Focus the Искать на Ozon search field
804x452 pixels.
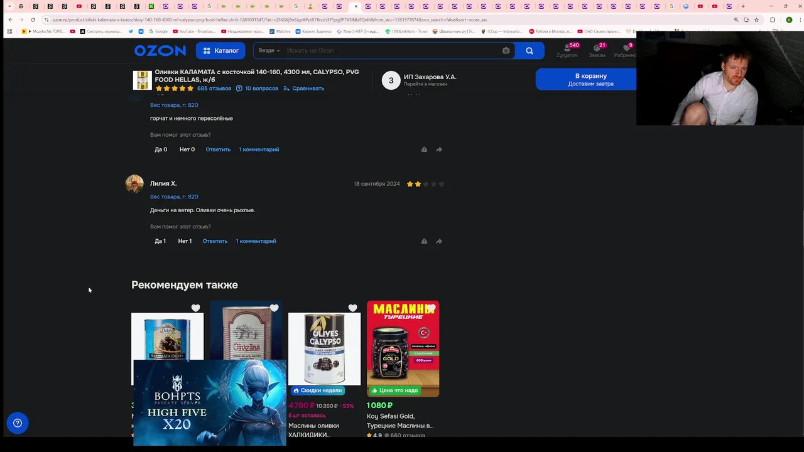coord(393,51)
